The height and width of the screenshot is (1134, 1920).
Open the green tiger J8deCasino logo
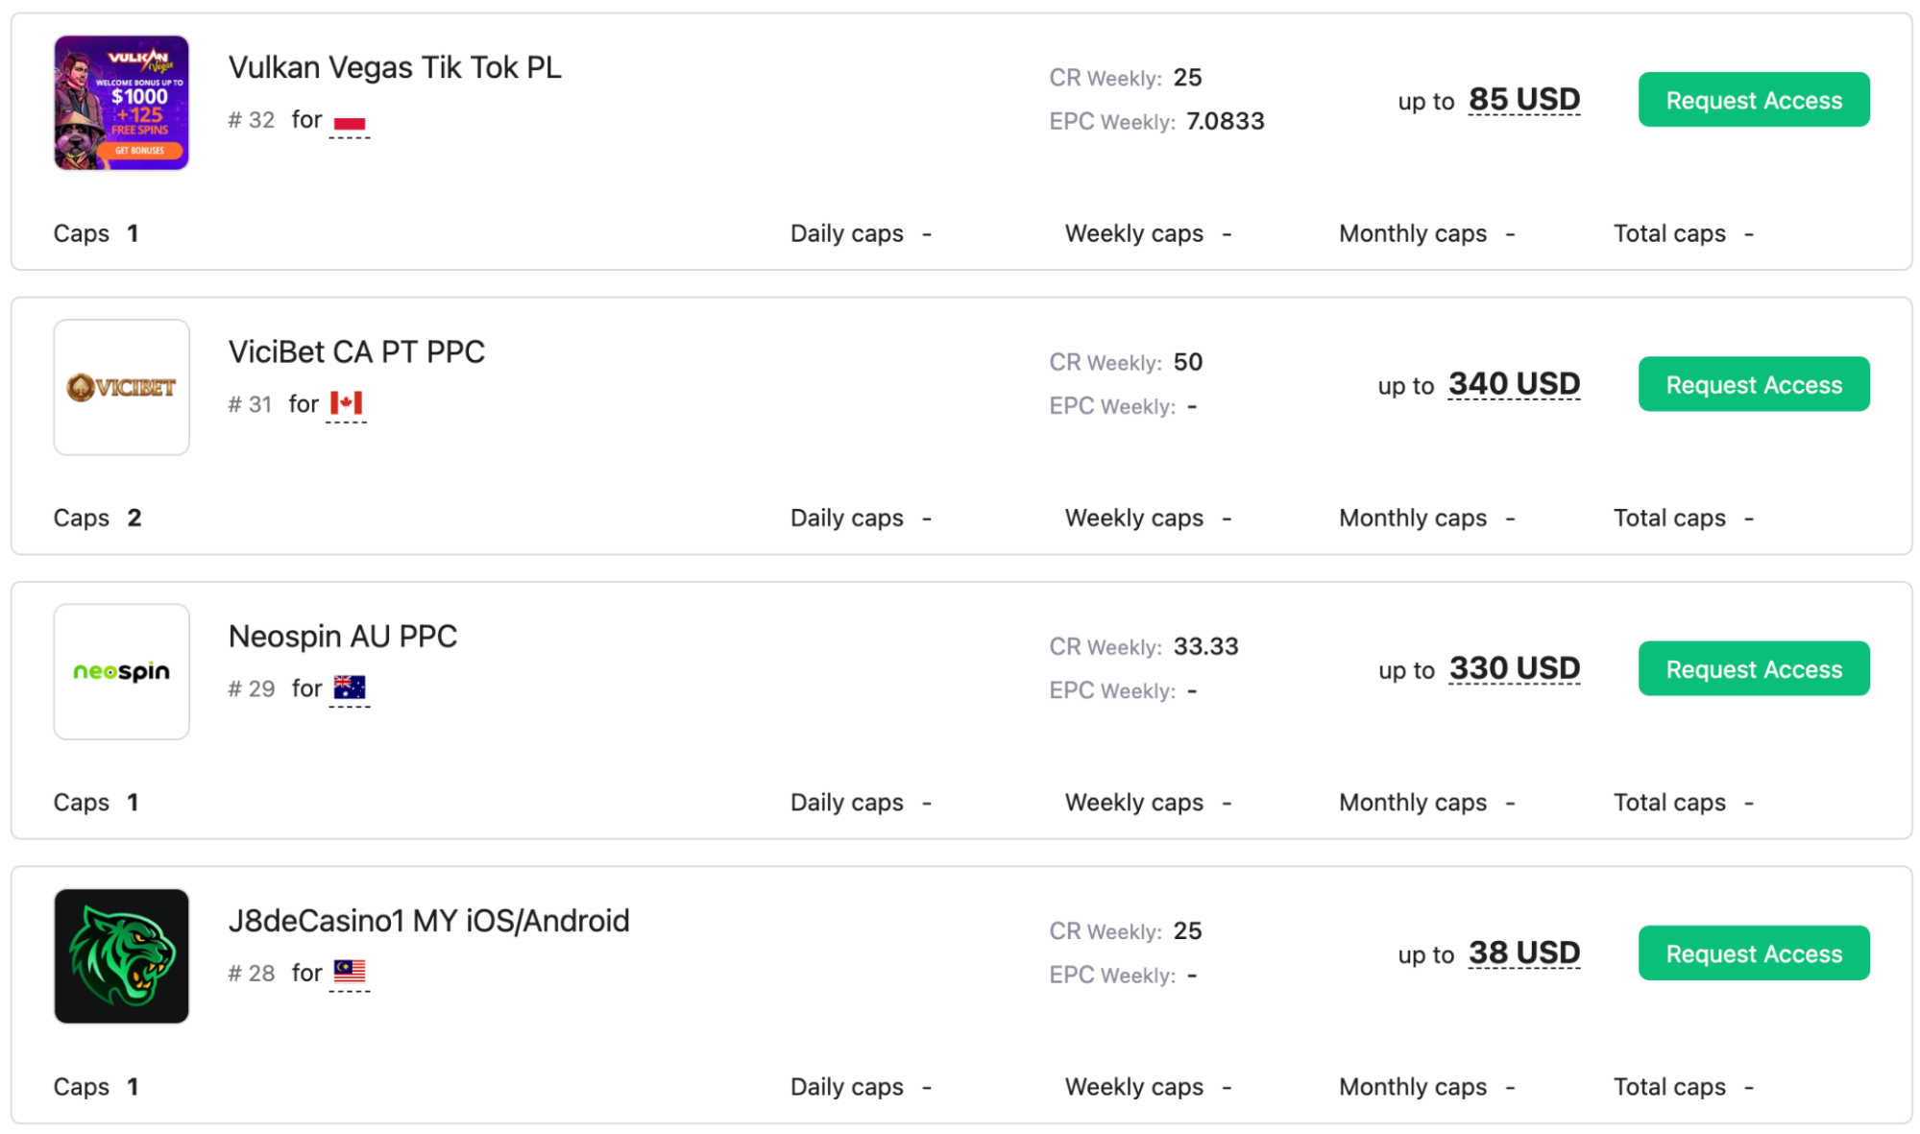pyautogui.click(x=122, y=956)
